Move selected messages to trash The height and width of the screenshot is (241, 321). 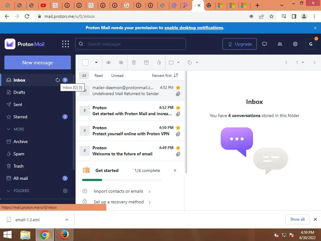click(134, 62)
